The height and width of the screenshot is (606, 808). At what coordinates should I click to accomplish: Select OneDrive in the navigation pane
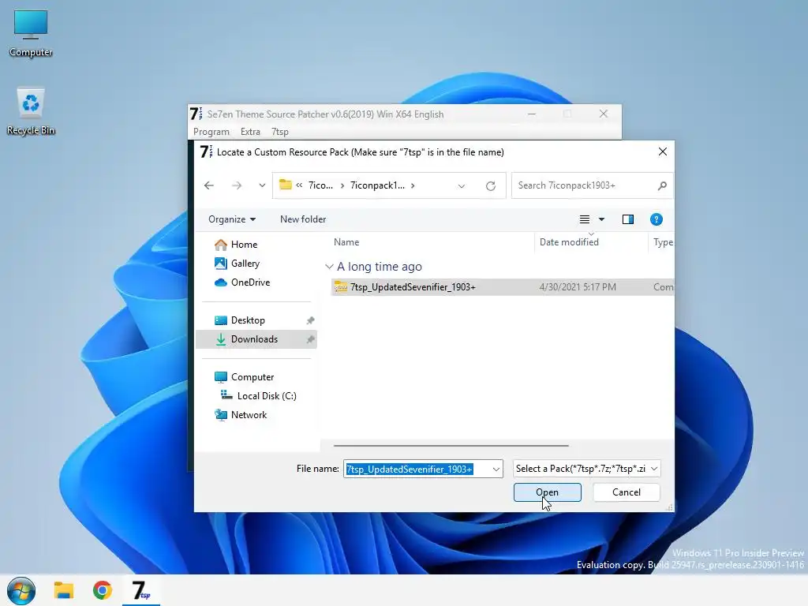click(250, 282)
